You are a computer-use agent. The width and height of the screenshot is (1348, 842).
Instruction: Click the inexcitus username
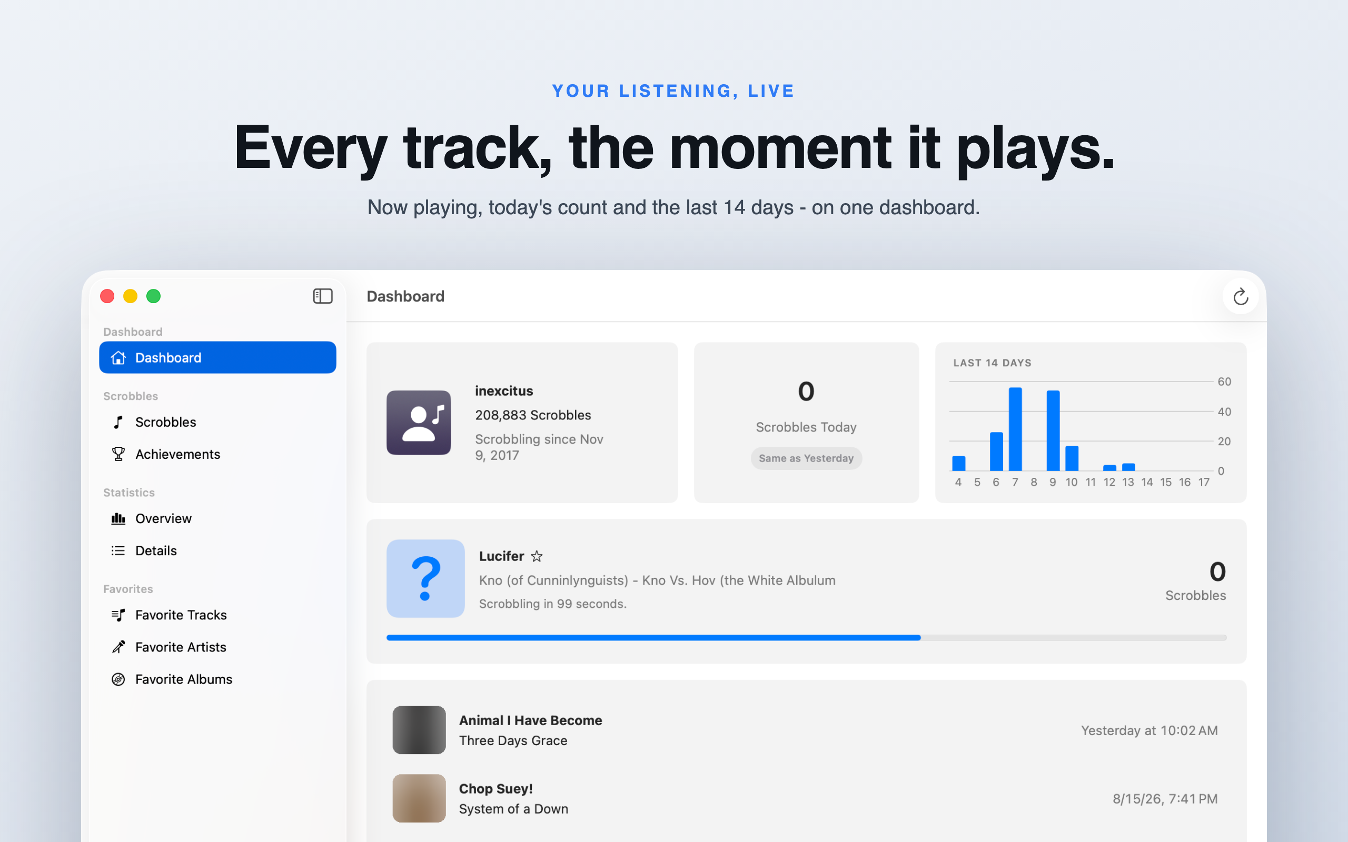pos(504,391)
